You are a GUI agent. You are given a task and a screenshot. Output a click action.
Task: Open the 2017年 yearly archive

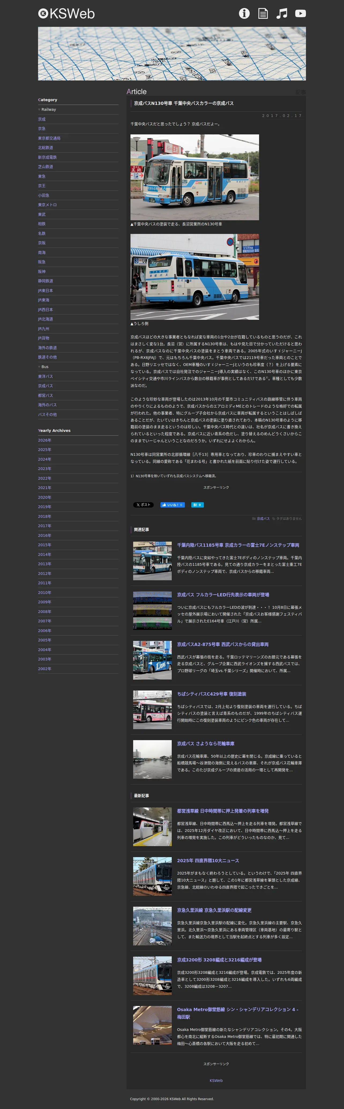[x=45, y=526]
